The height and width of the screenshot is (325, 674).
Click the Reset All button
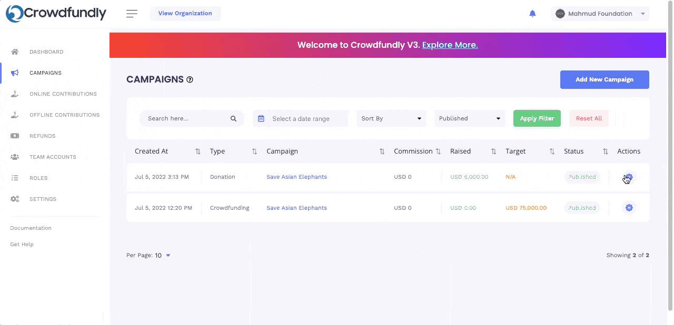coord(589,118)
